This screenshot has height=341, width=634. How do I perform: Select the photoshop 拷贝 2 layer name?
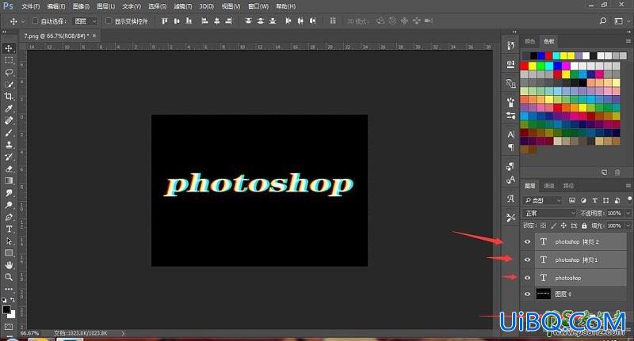[x=577, y=242]
